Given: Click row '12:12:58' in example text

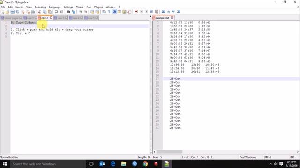Looking at the screenshot, I should [195, 72].
